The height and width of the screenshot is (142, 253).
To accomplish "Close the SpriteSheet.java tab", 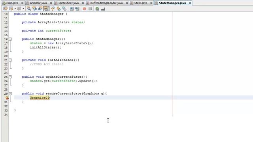I will pyautogui.click(x=83, y=3).
